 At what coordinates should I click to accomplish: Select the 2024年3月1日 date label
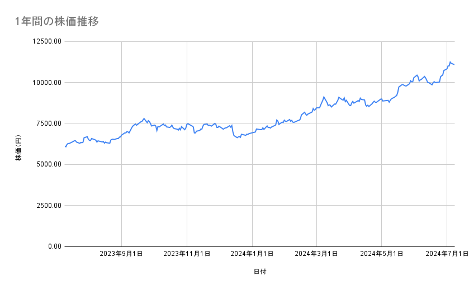pos(316,254)
